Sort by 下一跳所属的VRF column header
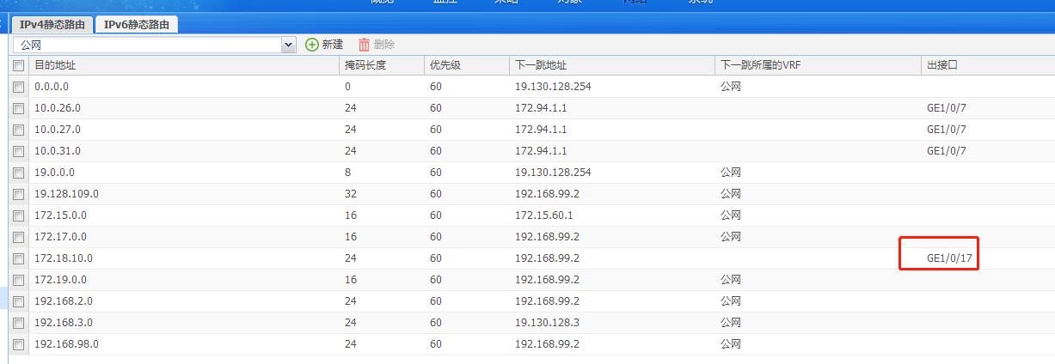 (818, 65)
